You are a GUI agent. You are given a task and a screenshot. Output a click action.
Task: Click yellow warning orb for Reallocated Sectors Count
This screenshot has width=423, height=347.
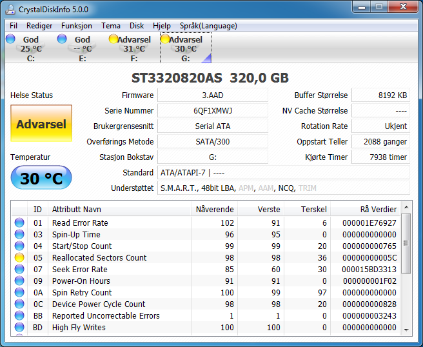tap(19, 257)
